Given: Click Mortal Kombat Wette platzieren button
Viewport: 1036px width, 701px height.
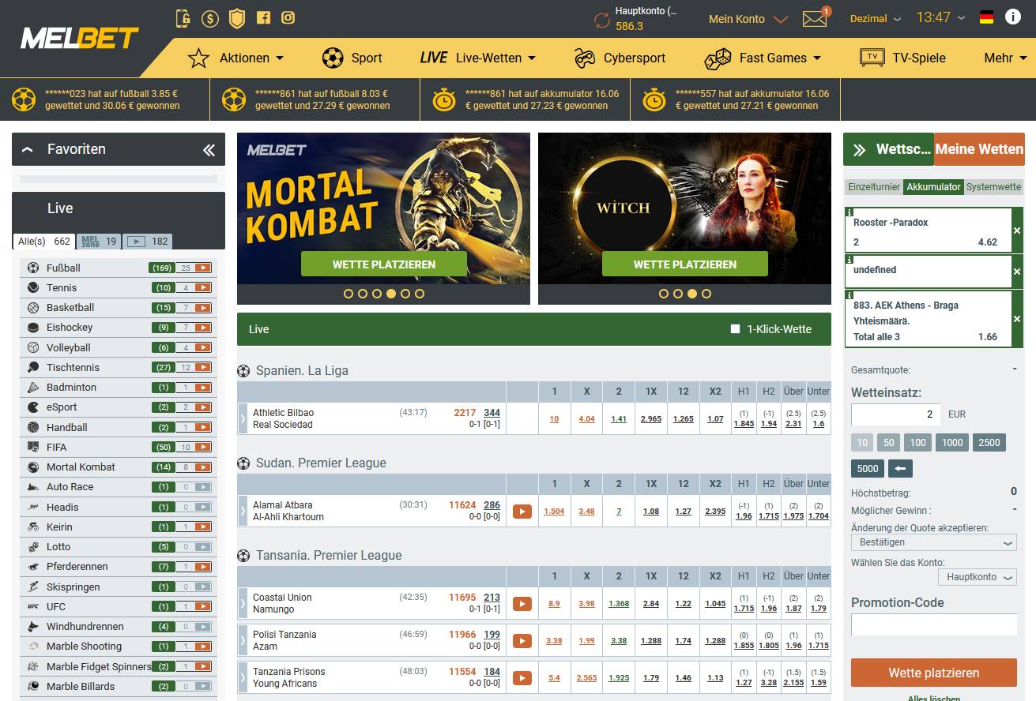Looking at the screenshot, I should coord(383,264).
